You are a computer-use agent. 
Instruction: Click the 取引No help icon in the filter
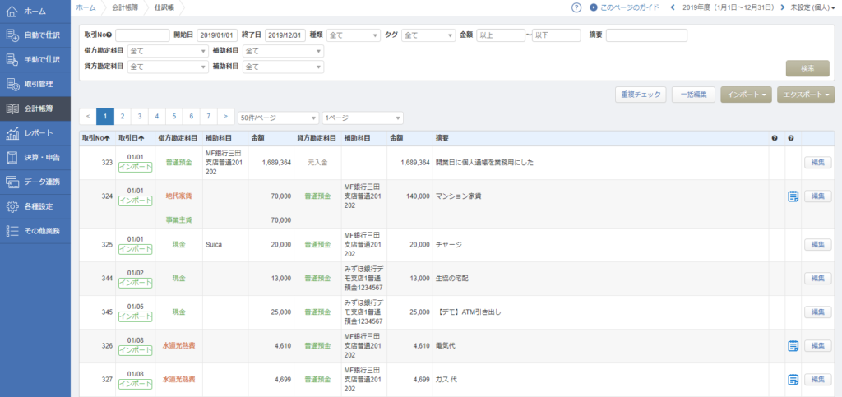point(109,35)
